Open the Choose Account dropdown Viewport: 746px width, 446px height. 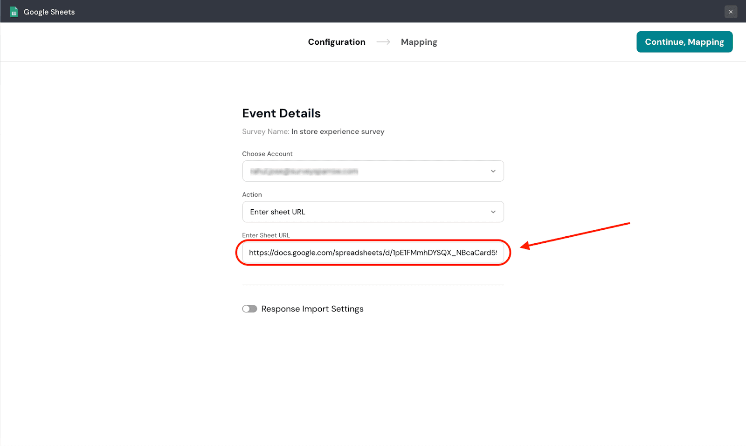(x=373, y=172)
